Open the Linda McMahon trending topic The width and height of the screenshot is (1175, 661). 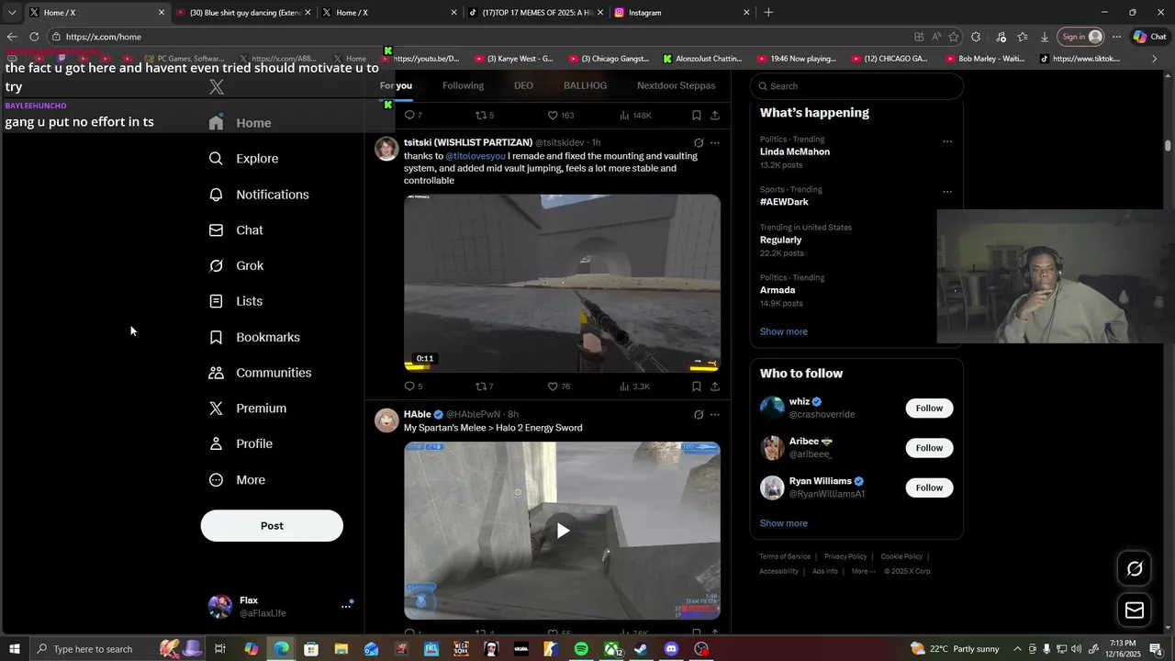[x=795, y=151]
